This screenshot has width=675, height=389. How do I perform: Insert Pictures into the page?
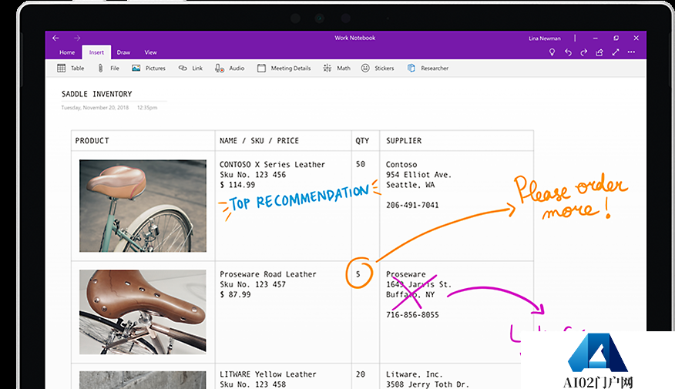tap(149, 68)
